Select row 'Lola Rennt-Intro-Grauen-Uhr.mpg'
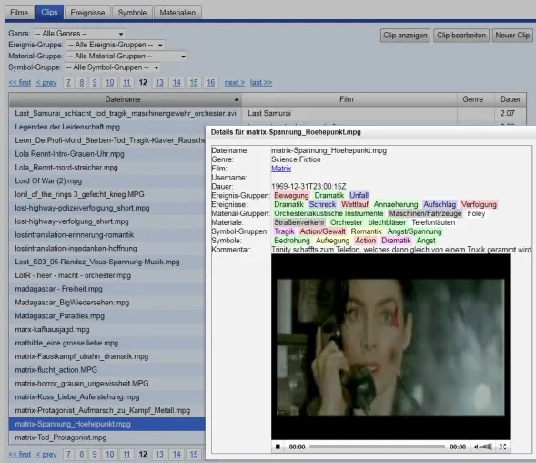The image size is (536, 463). coord(107,154)
